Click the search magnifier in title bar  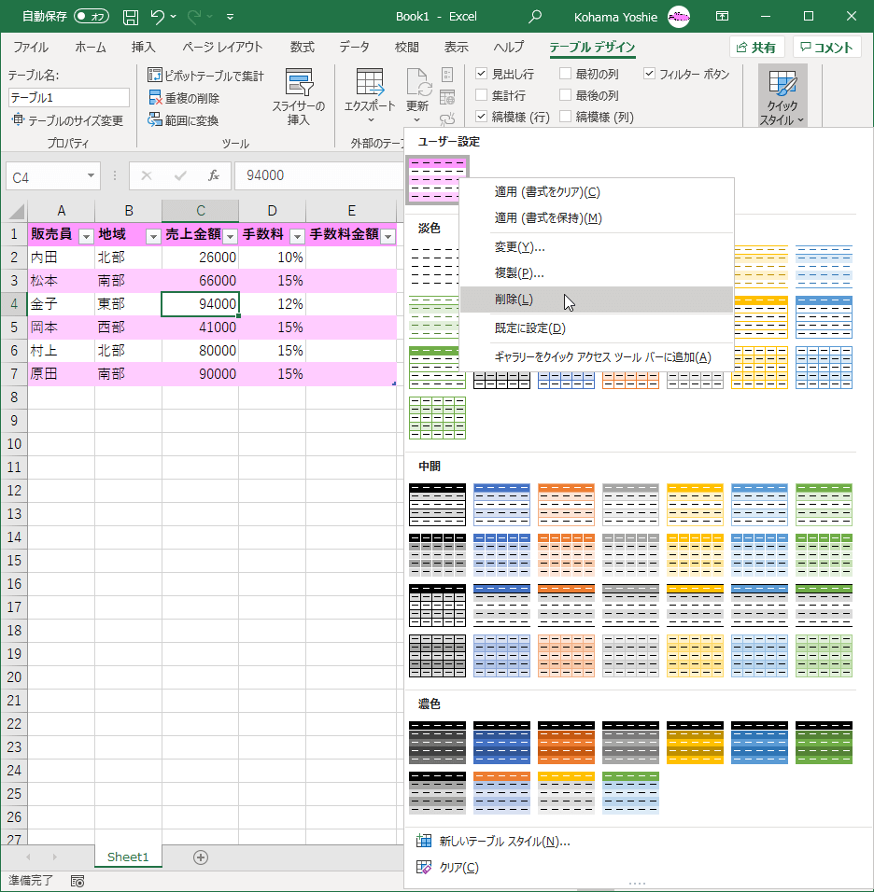pyautogui.click(x=535, y=17)
